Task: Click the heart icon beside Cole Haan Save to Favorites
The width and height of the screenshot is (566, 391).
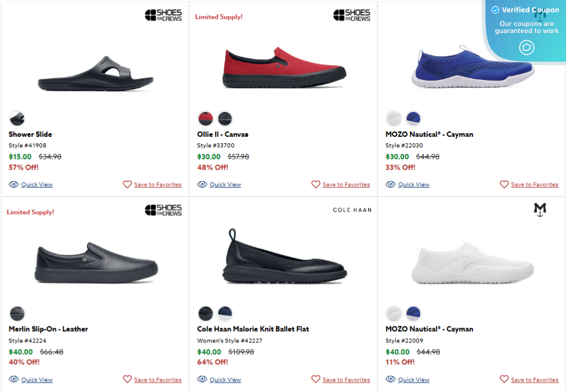Action: pos(316,379)
